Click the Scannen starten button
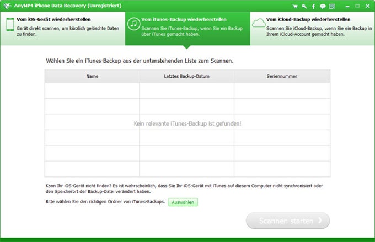 pyautogui.click(x=288, y=221)
